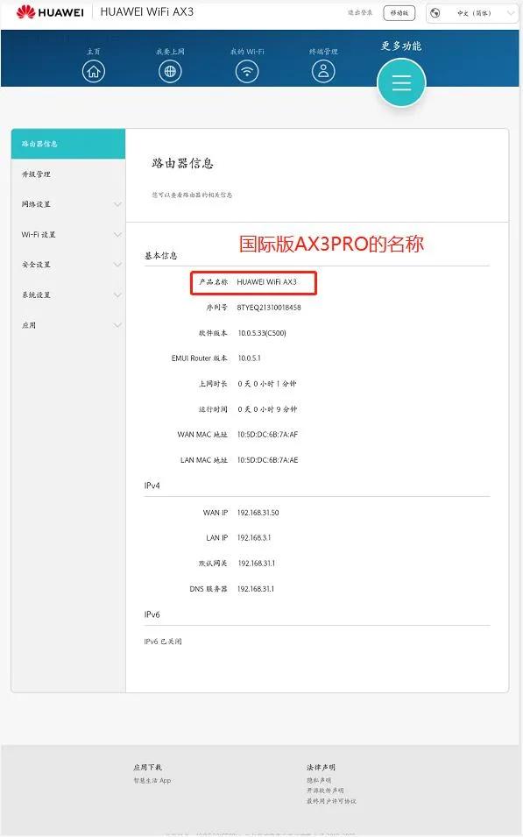Click the 移动版 button
This screenshot has width=523, height=837.
(x=399, y=13)
